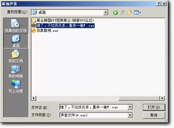The width and height of the screenshot is (174, 128).
Task: Expand the 查找范围 dropdown arrow
Action: [106, 12]
